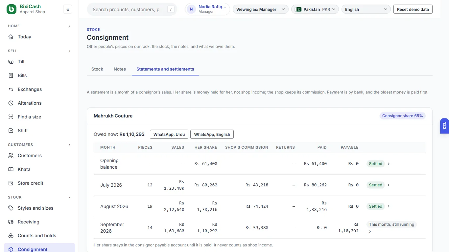Open Shift via its checkbox icon
Viewport: 449px width, 252px height.
[x=11, y=131]
